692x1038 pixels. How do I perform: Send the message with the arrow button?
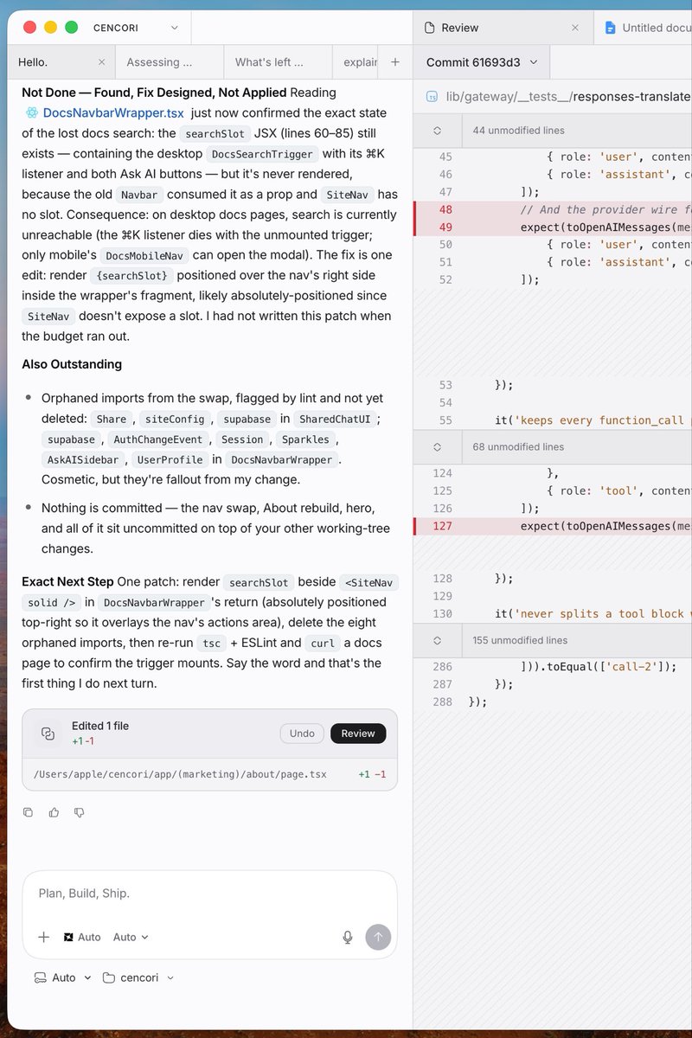tap(378, 937)
